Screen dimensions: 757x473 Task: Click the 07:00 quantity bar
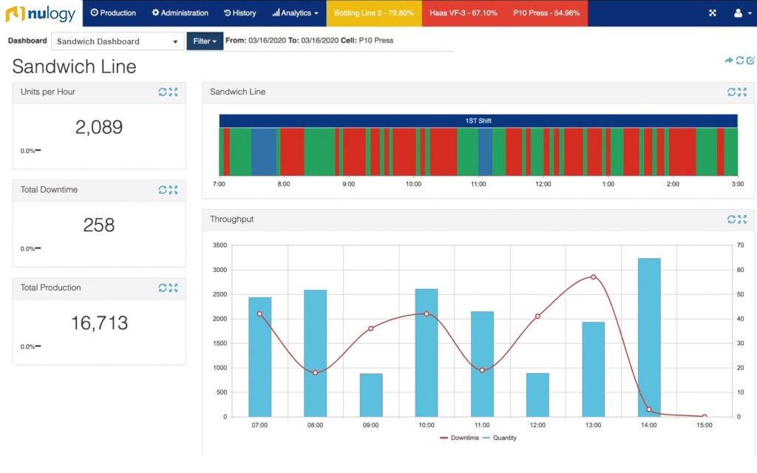click(259, 357)
